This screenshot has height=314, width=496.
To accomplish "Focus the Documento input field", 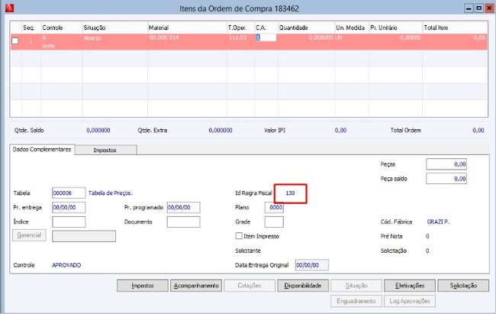I will (x=183, y=222).
